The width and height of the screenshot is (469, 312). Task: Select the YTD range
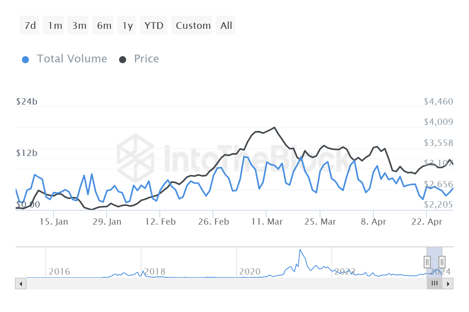(x=154, y=26)
